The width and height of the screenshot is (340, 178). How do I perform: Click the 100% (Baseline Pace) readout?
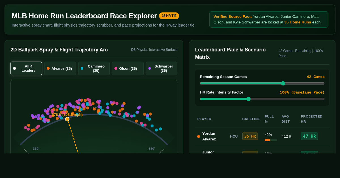(302, 92)
